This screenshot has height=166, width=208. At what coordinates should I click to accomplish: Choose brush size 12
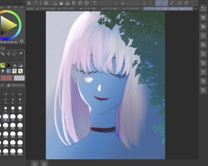click(6, 109)
